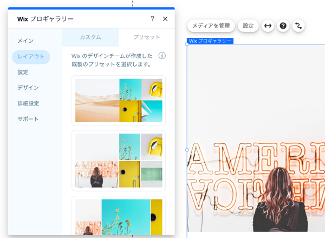The width and height of the screenshot is (325, 238).
Task: Choose the third partially visible layout preset
Action: pyautogui.click(x=119, y=216)
